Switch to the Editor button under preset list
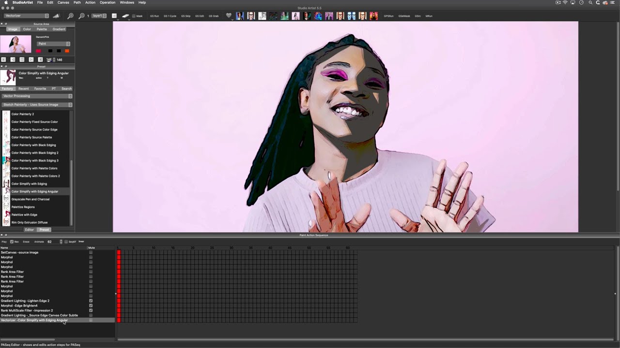The width and height of the screenshot is (620, 348). pos(30,230)
